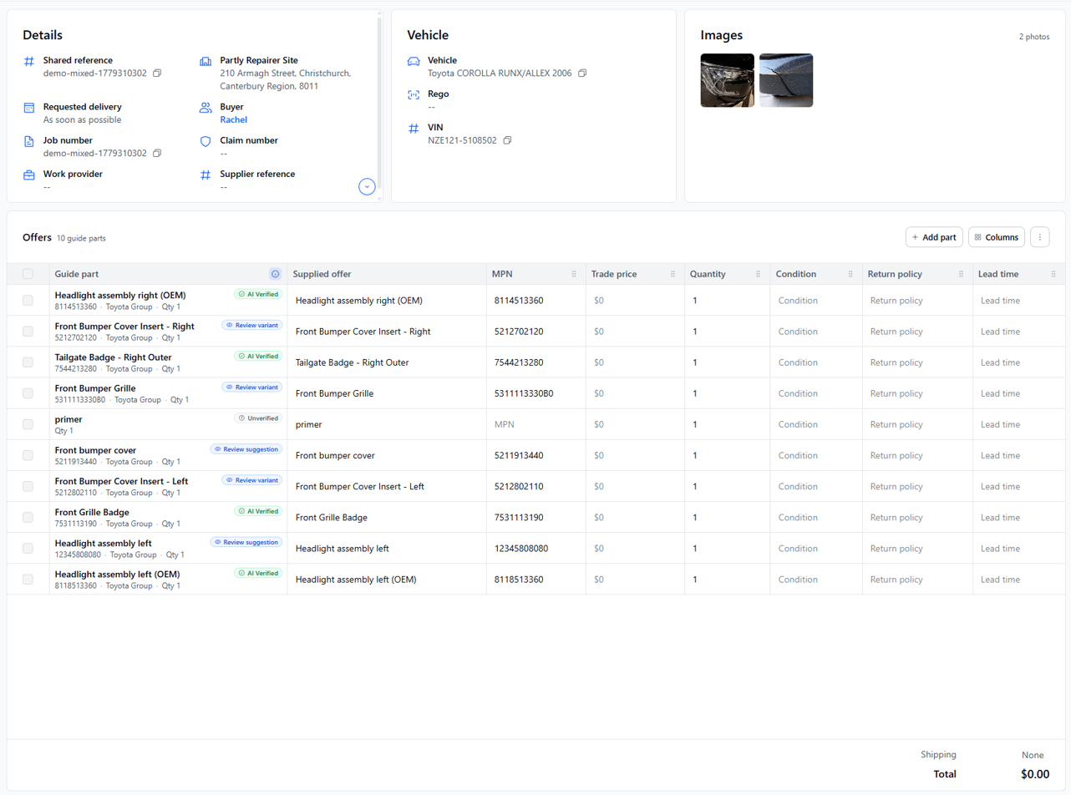Copy the VIN NZE121-5108502
This screenshot has width=1076, height=795.
coord(507,140)
